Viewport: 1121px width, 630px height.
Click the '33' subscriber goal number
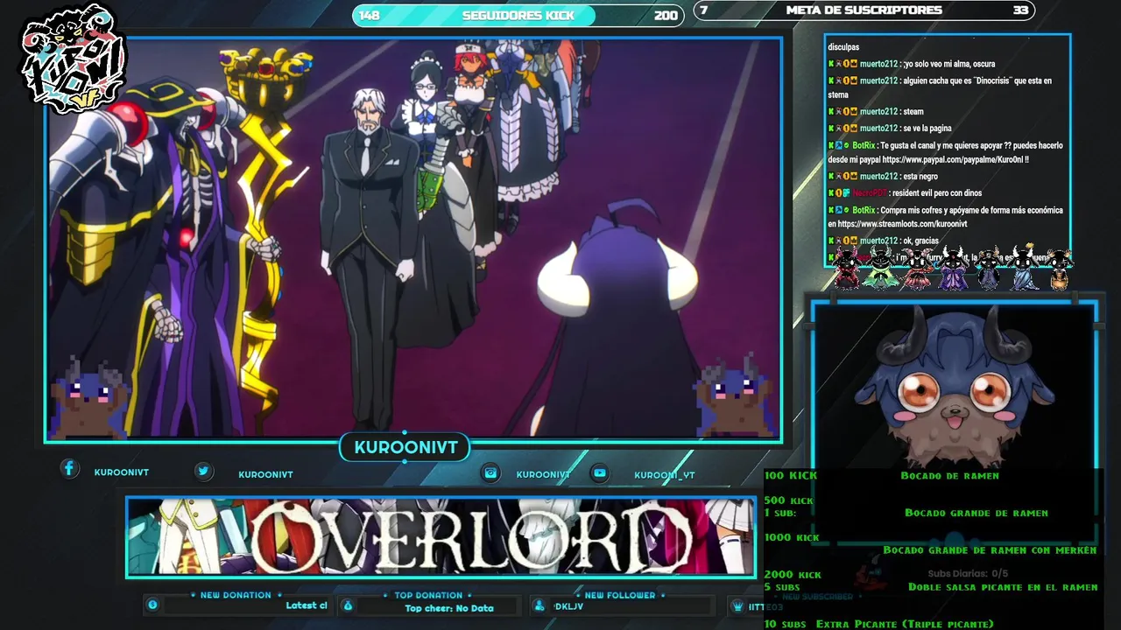[x=1020, y=10]
